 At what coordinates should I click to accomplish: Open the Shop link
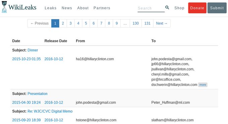179,8
